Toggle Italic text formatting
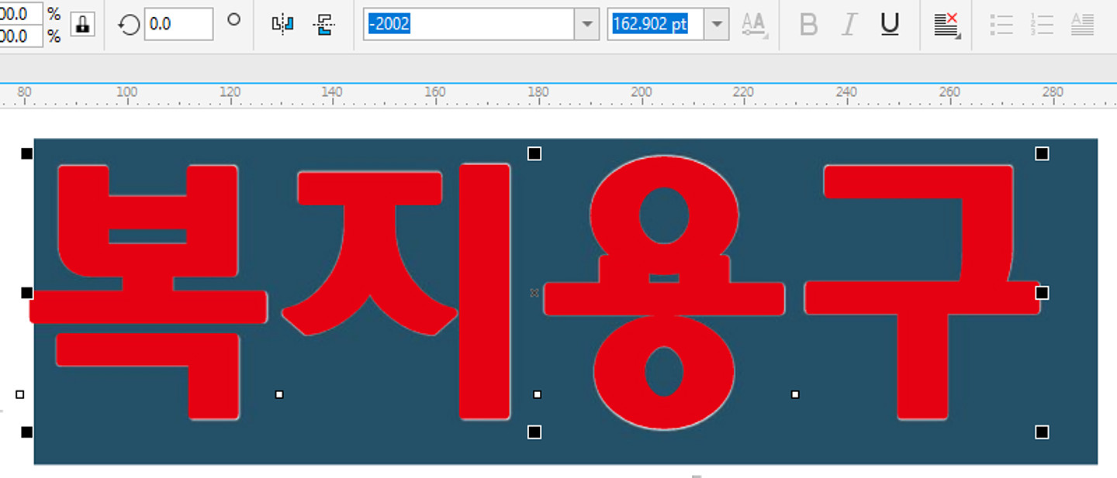 click(x=849, y=25)
